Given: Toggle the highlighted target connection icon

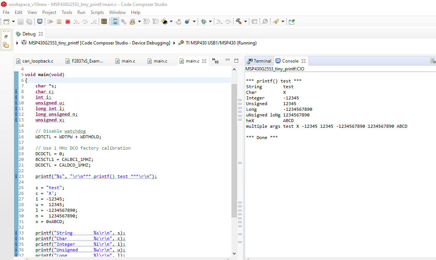Looking at the screenshot, I should pos(115,22).
